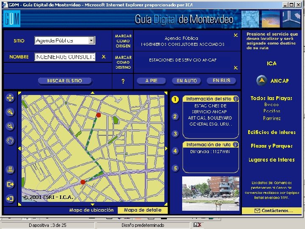Select step number 5 circle
Screen dimensions: 305x229
click(x=175, y=168)
